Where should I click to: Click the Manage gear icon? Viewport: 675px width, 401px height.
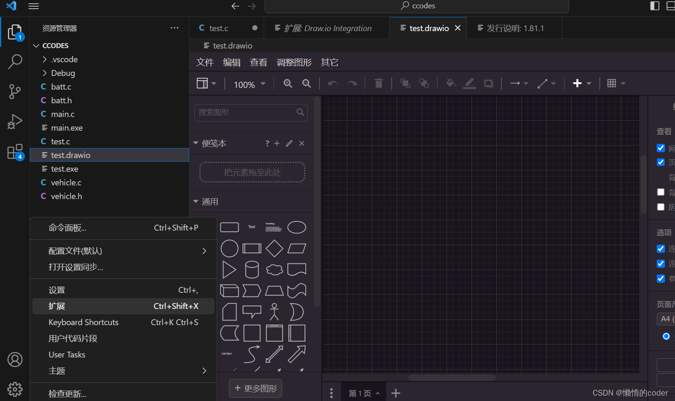[x=15, y=389]
